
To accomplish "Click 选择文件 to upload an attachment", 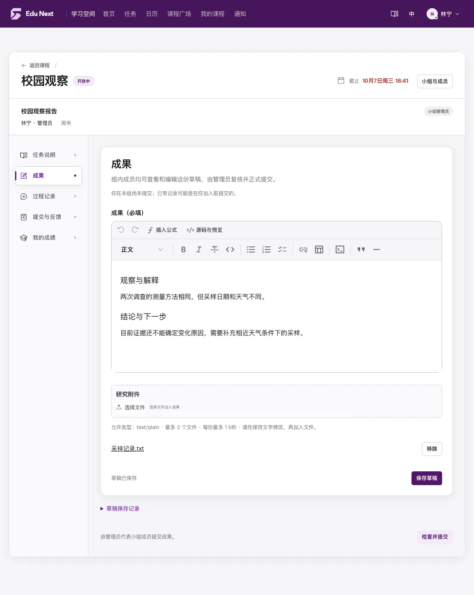I will coord(131,407).
